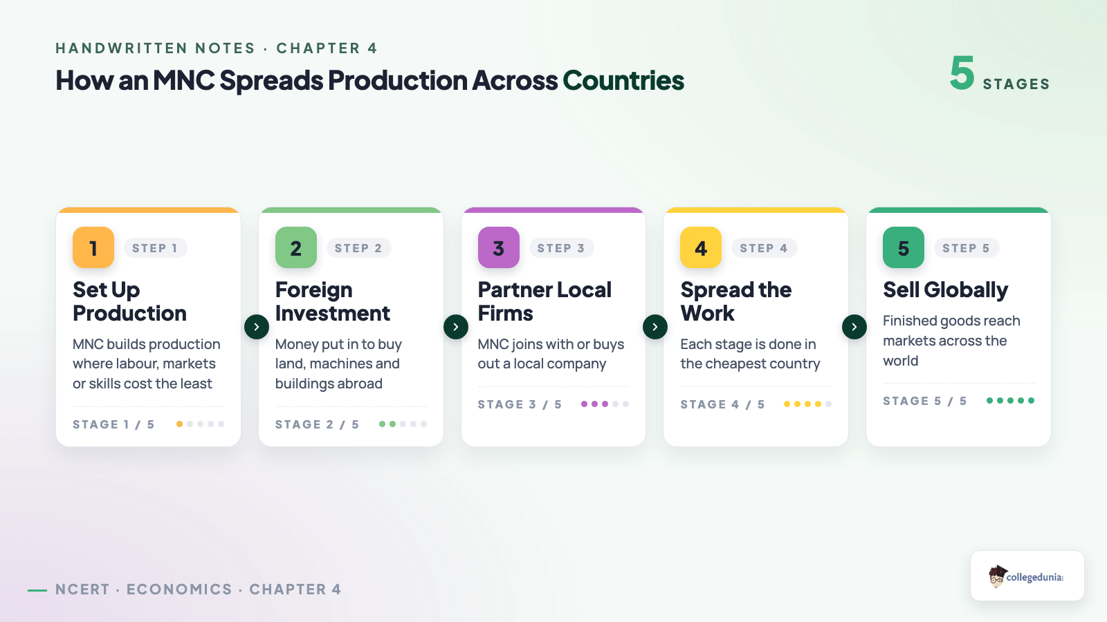This screenshot has height=622, width=1107.
Task: Click the arrow between Foreign Investment and Partner Local Firms
Action: (x=456, y=327)
